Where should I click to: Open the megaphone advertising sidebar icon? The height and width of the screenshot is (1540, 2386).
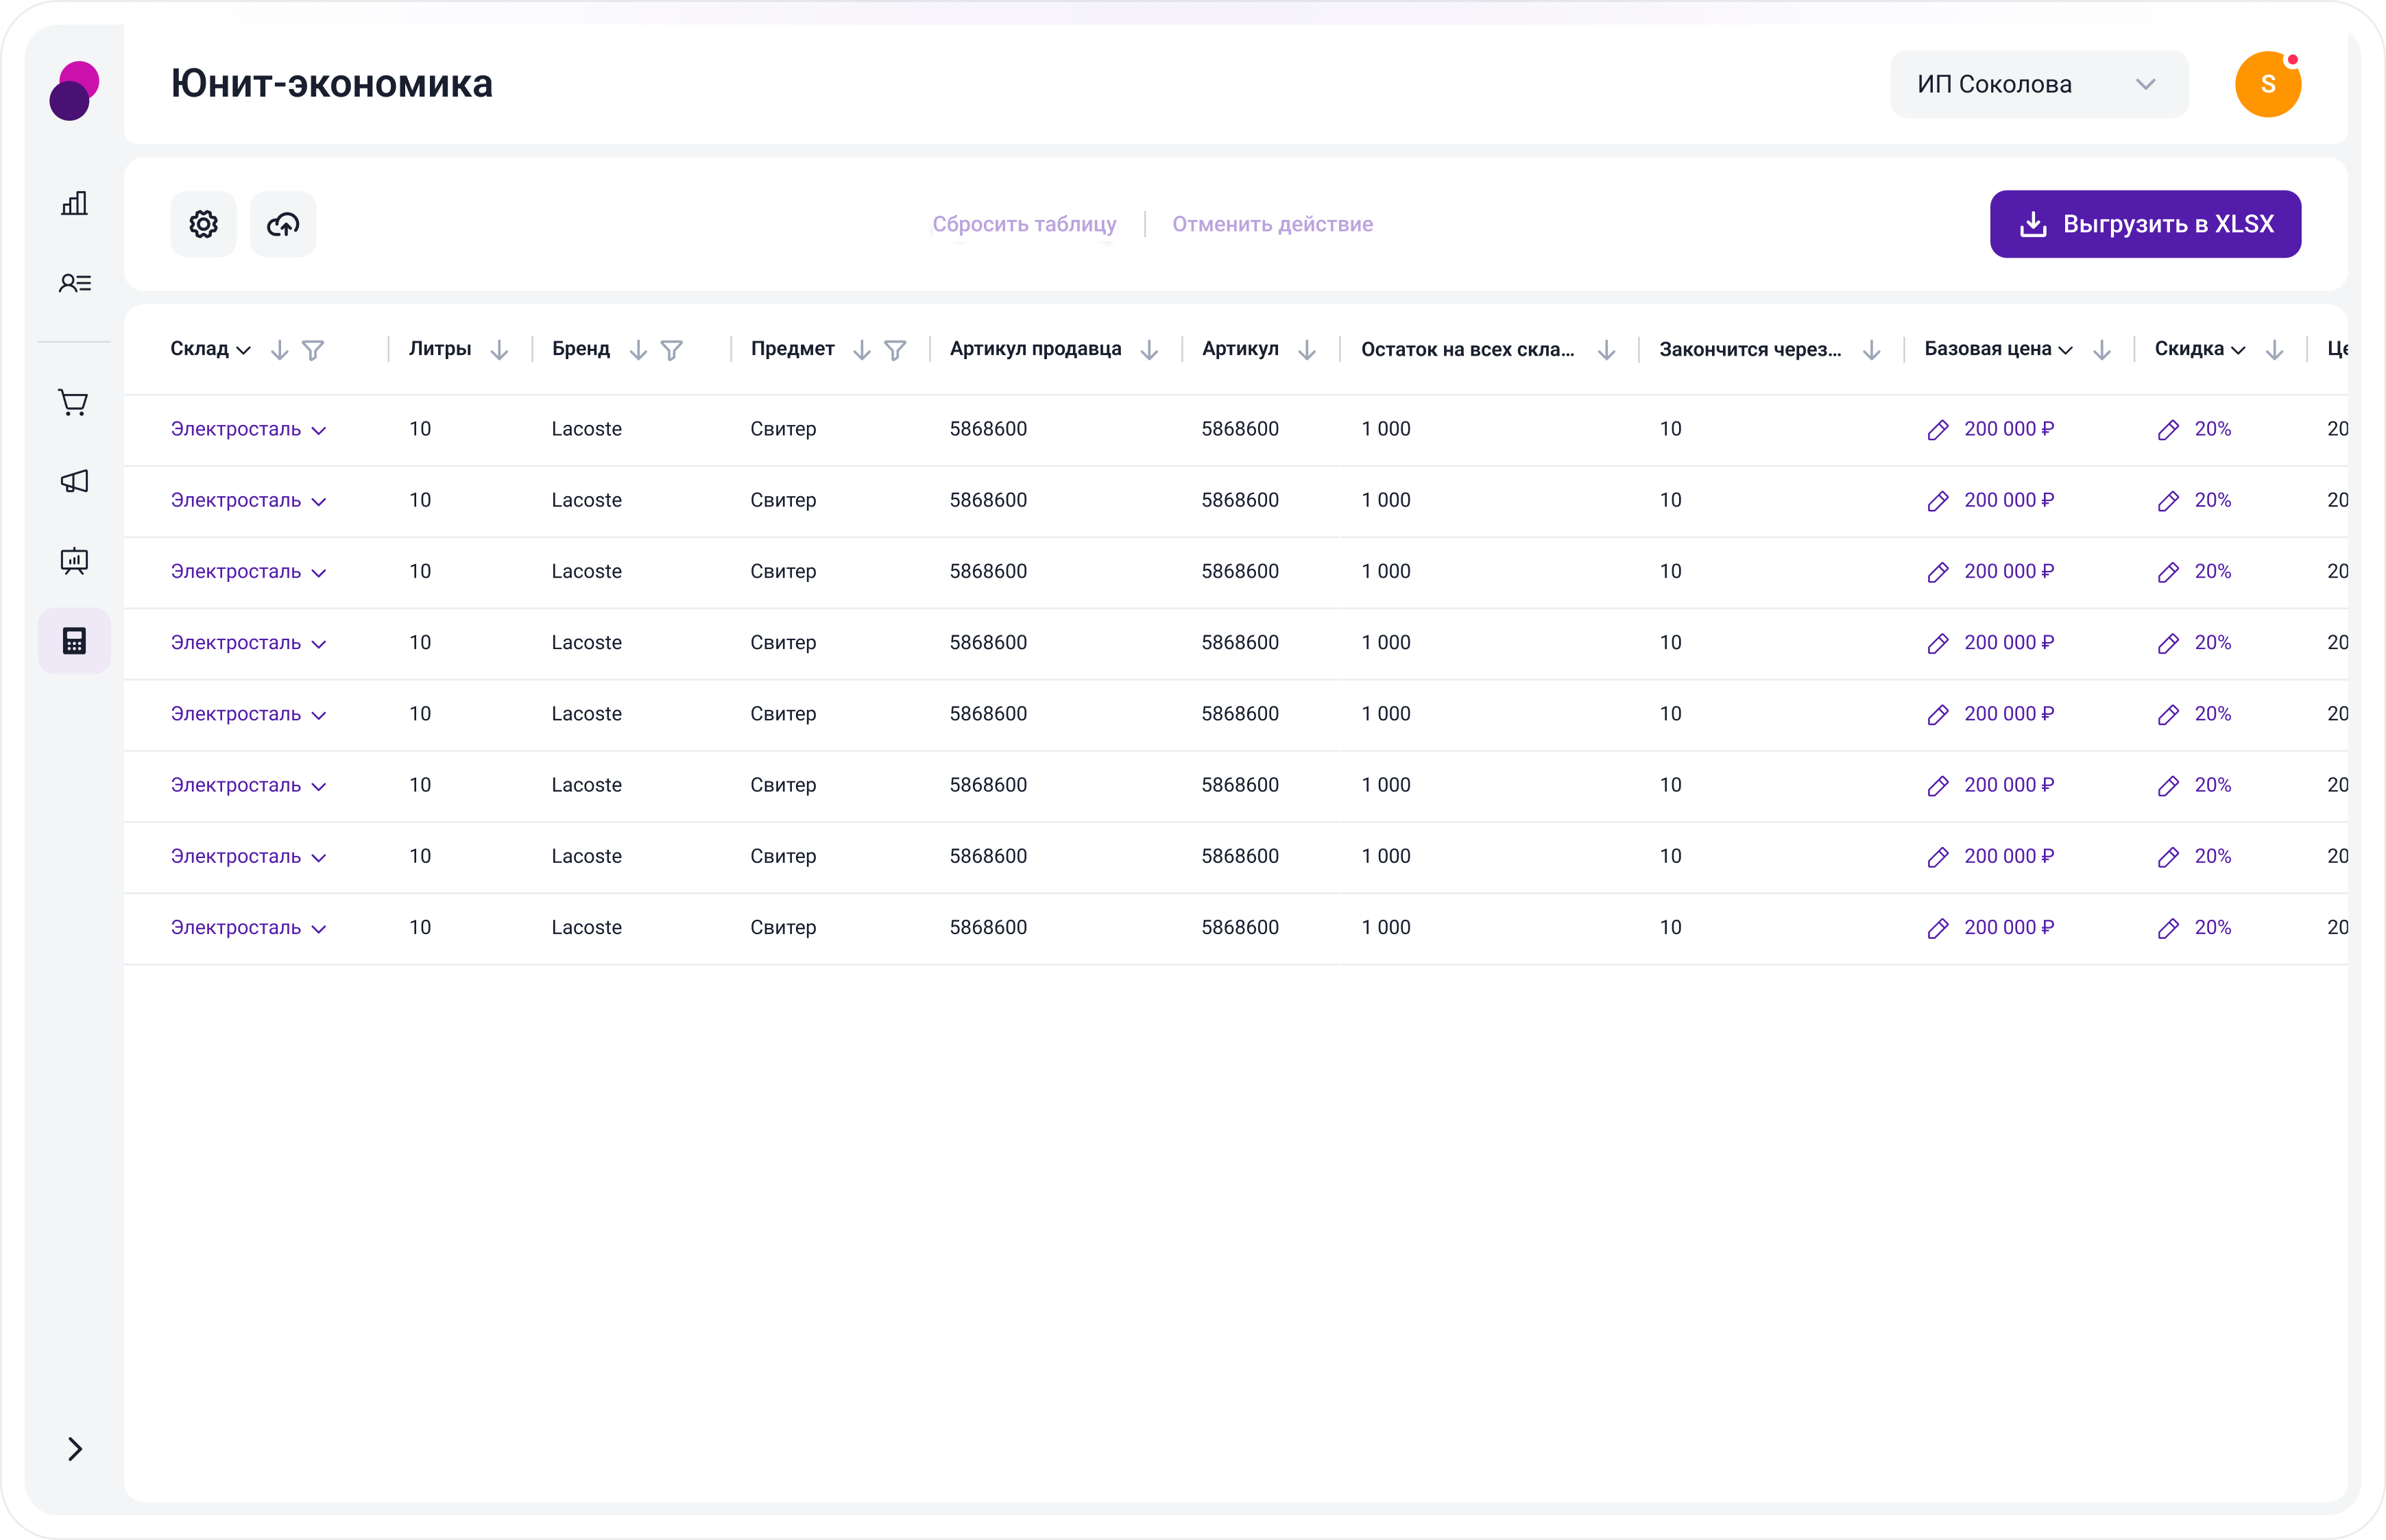coord(74,482)
